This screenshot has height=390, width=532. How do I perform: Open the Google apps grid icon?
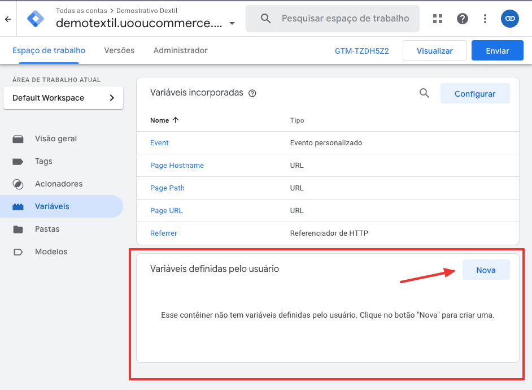point(438,19)
